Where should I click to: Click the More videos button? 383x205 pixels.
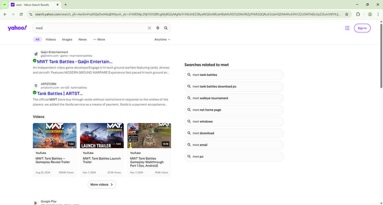tap(102, 185)
